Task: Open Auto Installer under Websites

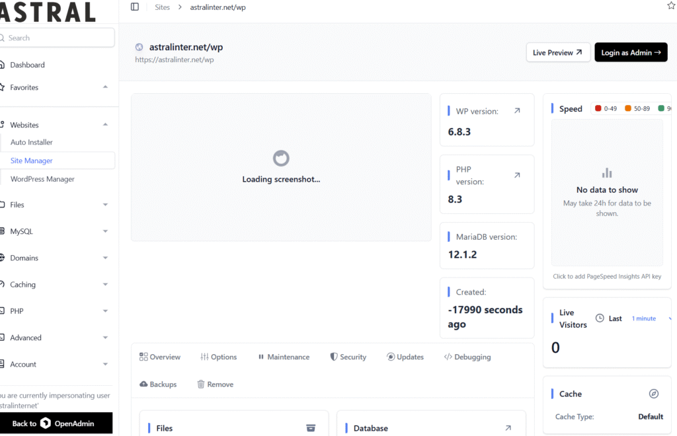Action: [32, 142]
